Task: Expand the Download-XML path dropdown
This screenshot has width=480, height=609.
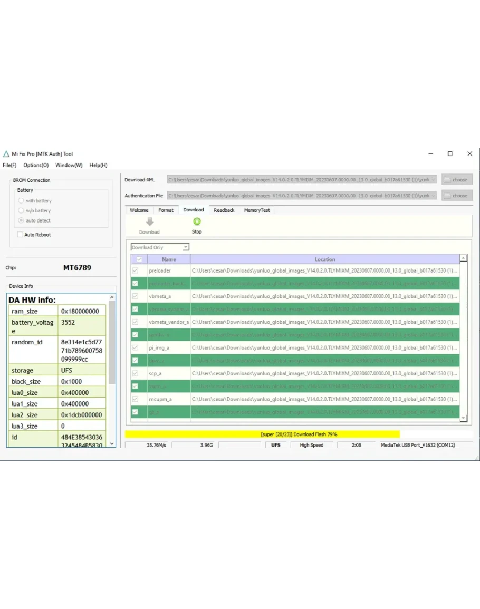Action: 434,180
